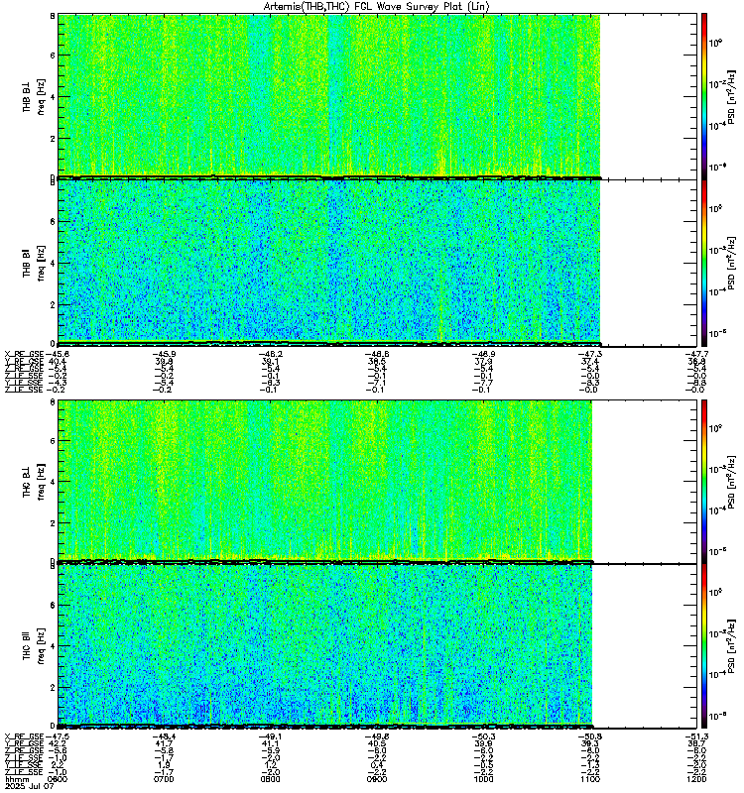Click the "0900" time label

[x=377, y=779]
